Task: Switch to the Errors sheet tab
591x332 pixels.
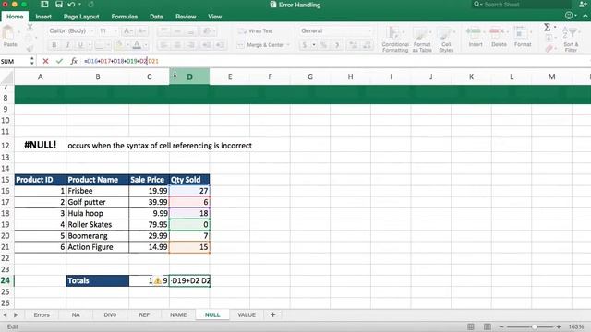Action: [x=42, y=315]
